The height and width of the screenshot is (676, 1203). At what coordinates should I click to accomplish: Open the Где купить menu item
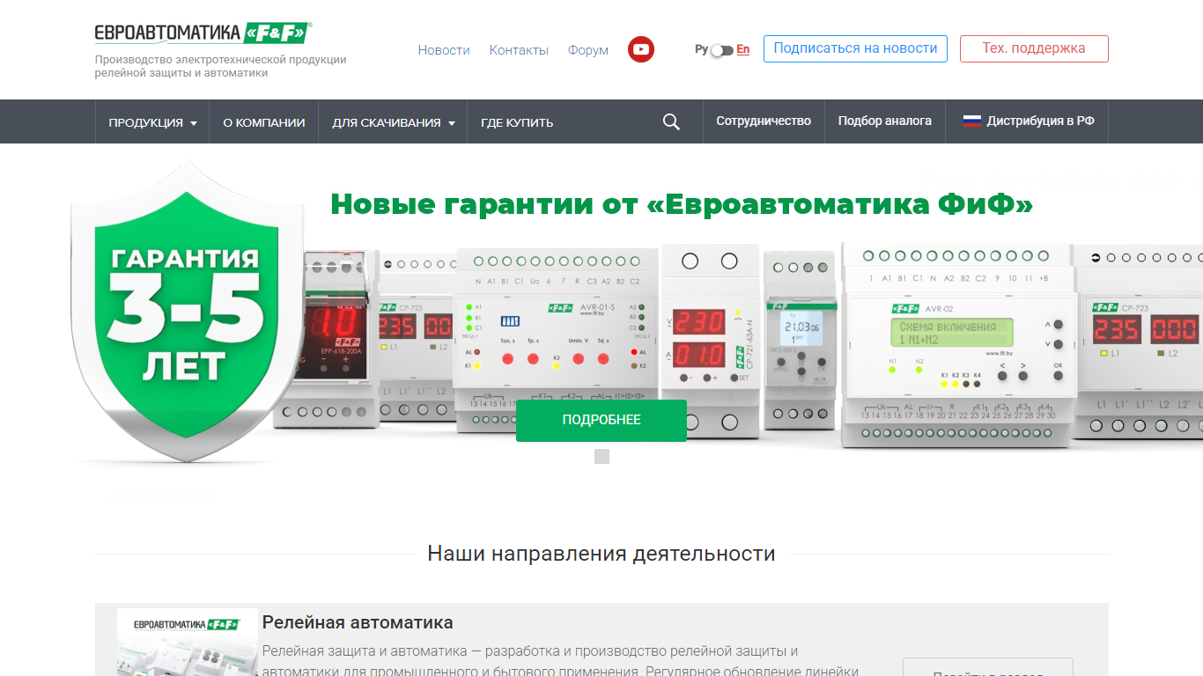517,122
